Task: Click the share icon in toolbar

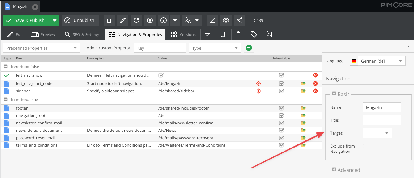Action: pos(240,20)
